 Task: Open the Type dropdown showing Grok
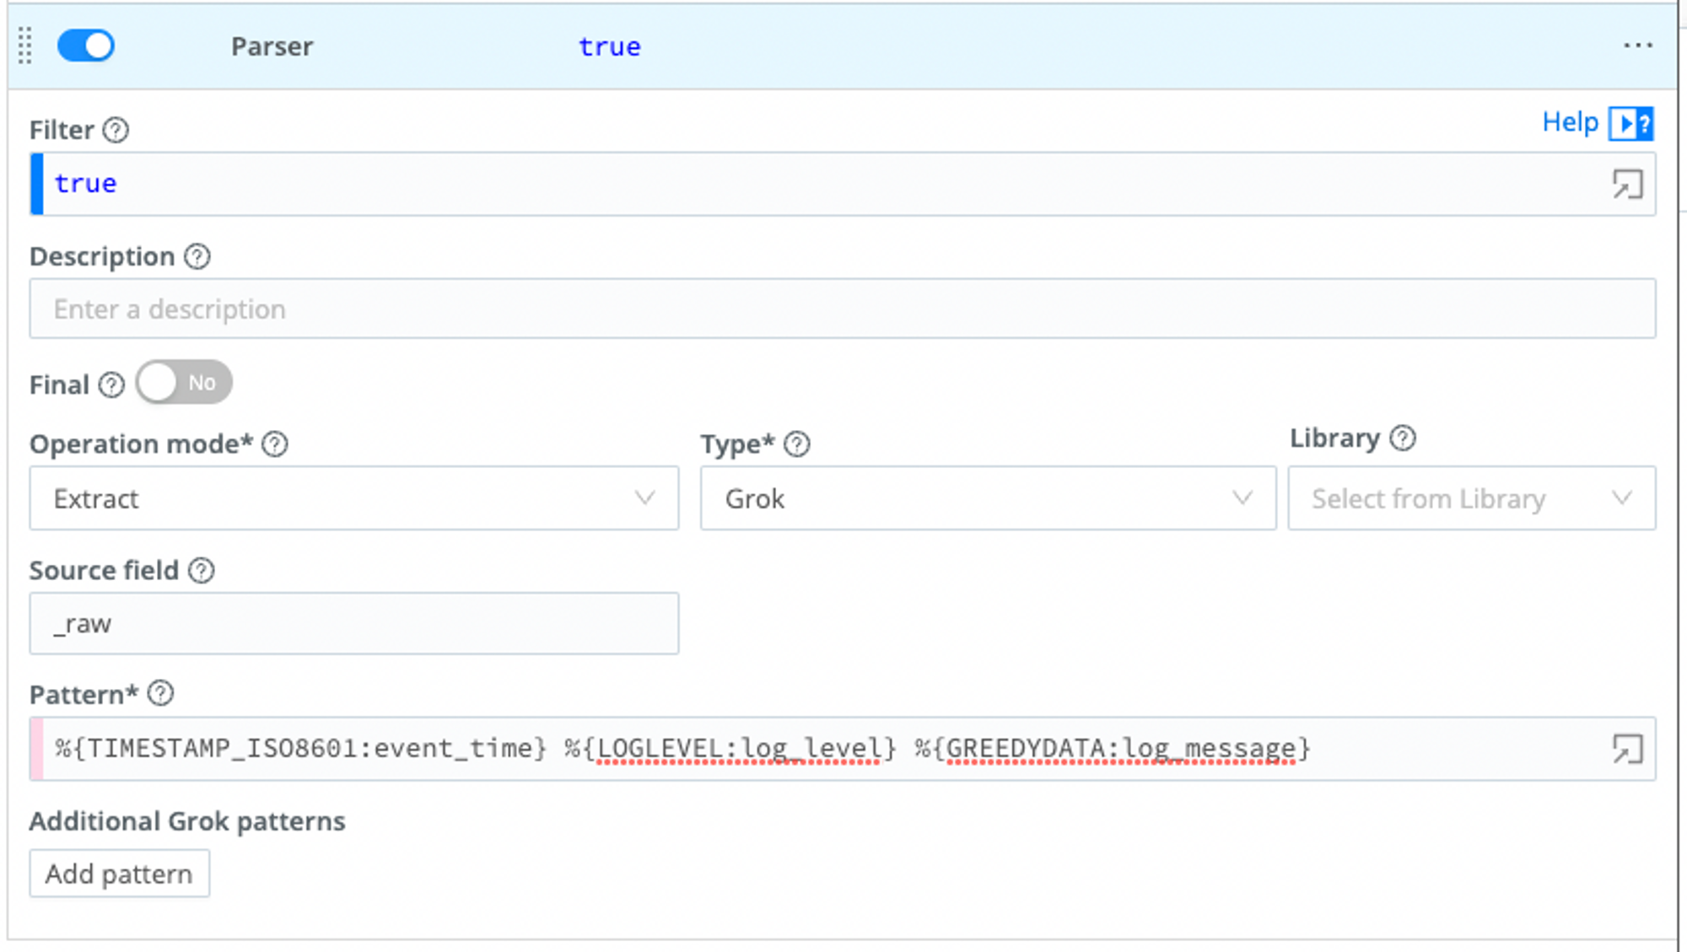pyautogui.click(x=987, y=498)
